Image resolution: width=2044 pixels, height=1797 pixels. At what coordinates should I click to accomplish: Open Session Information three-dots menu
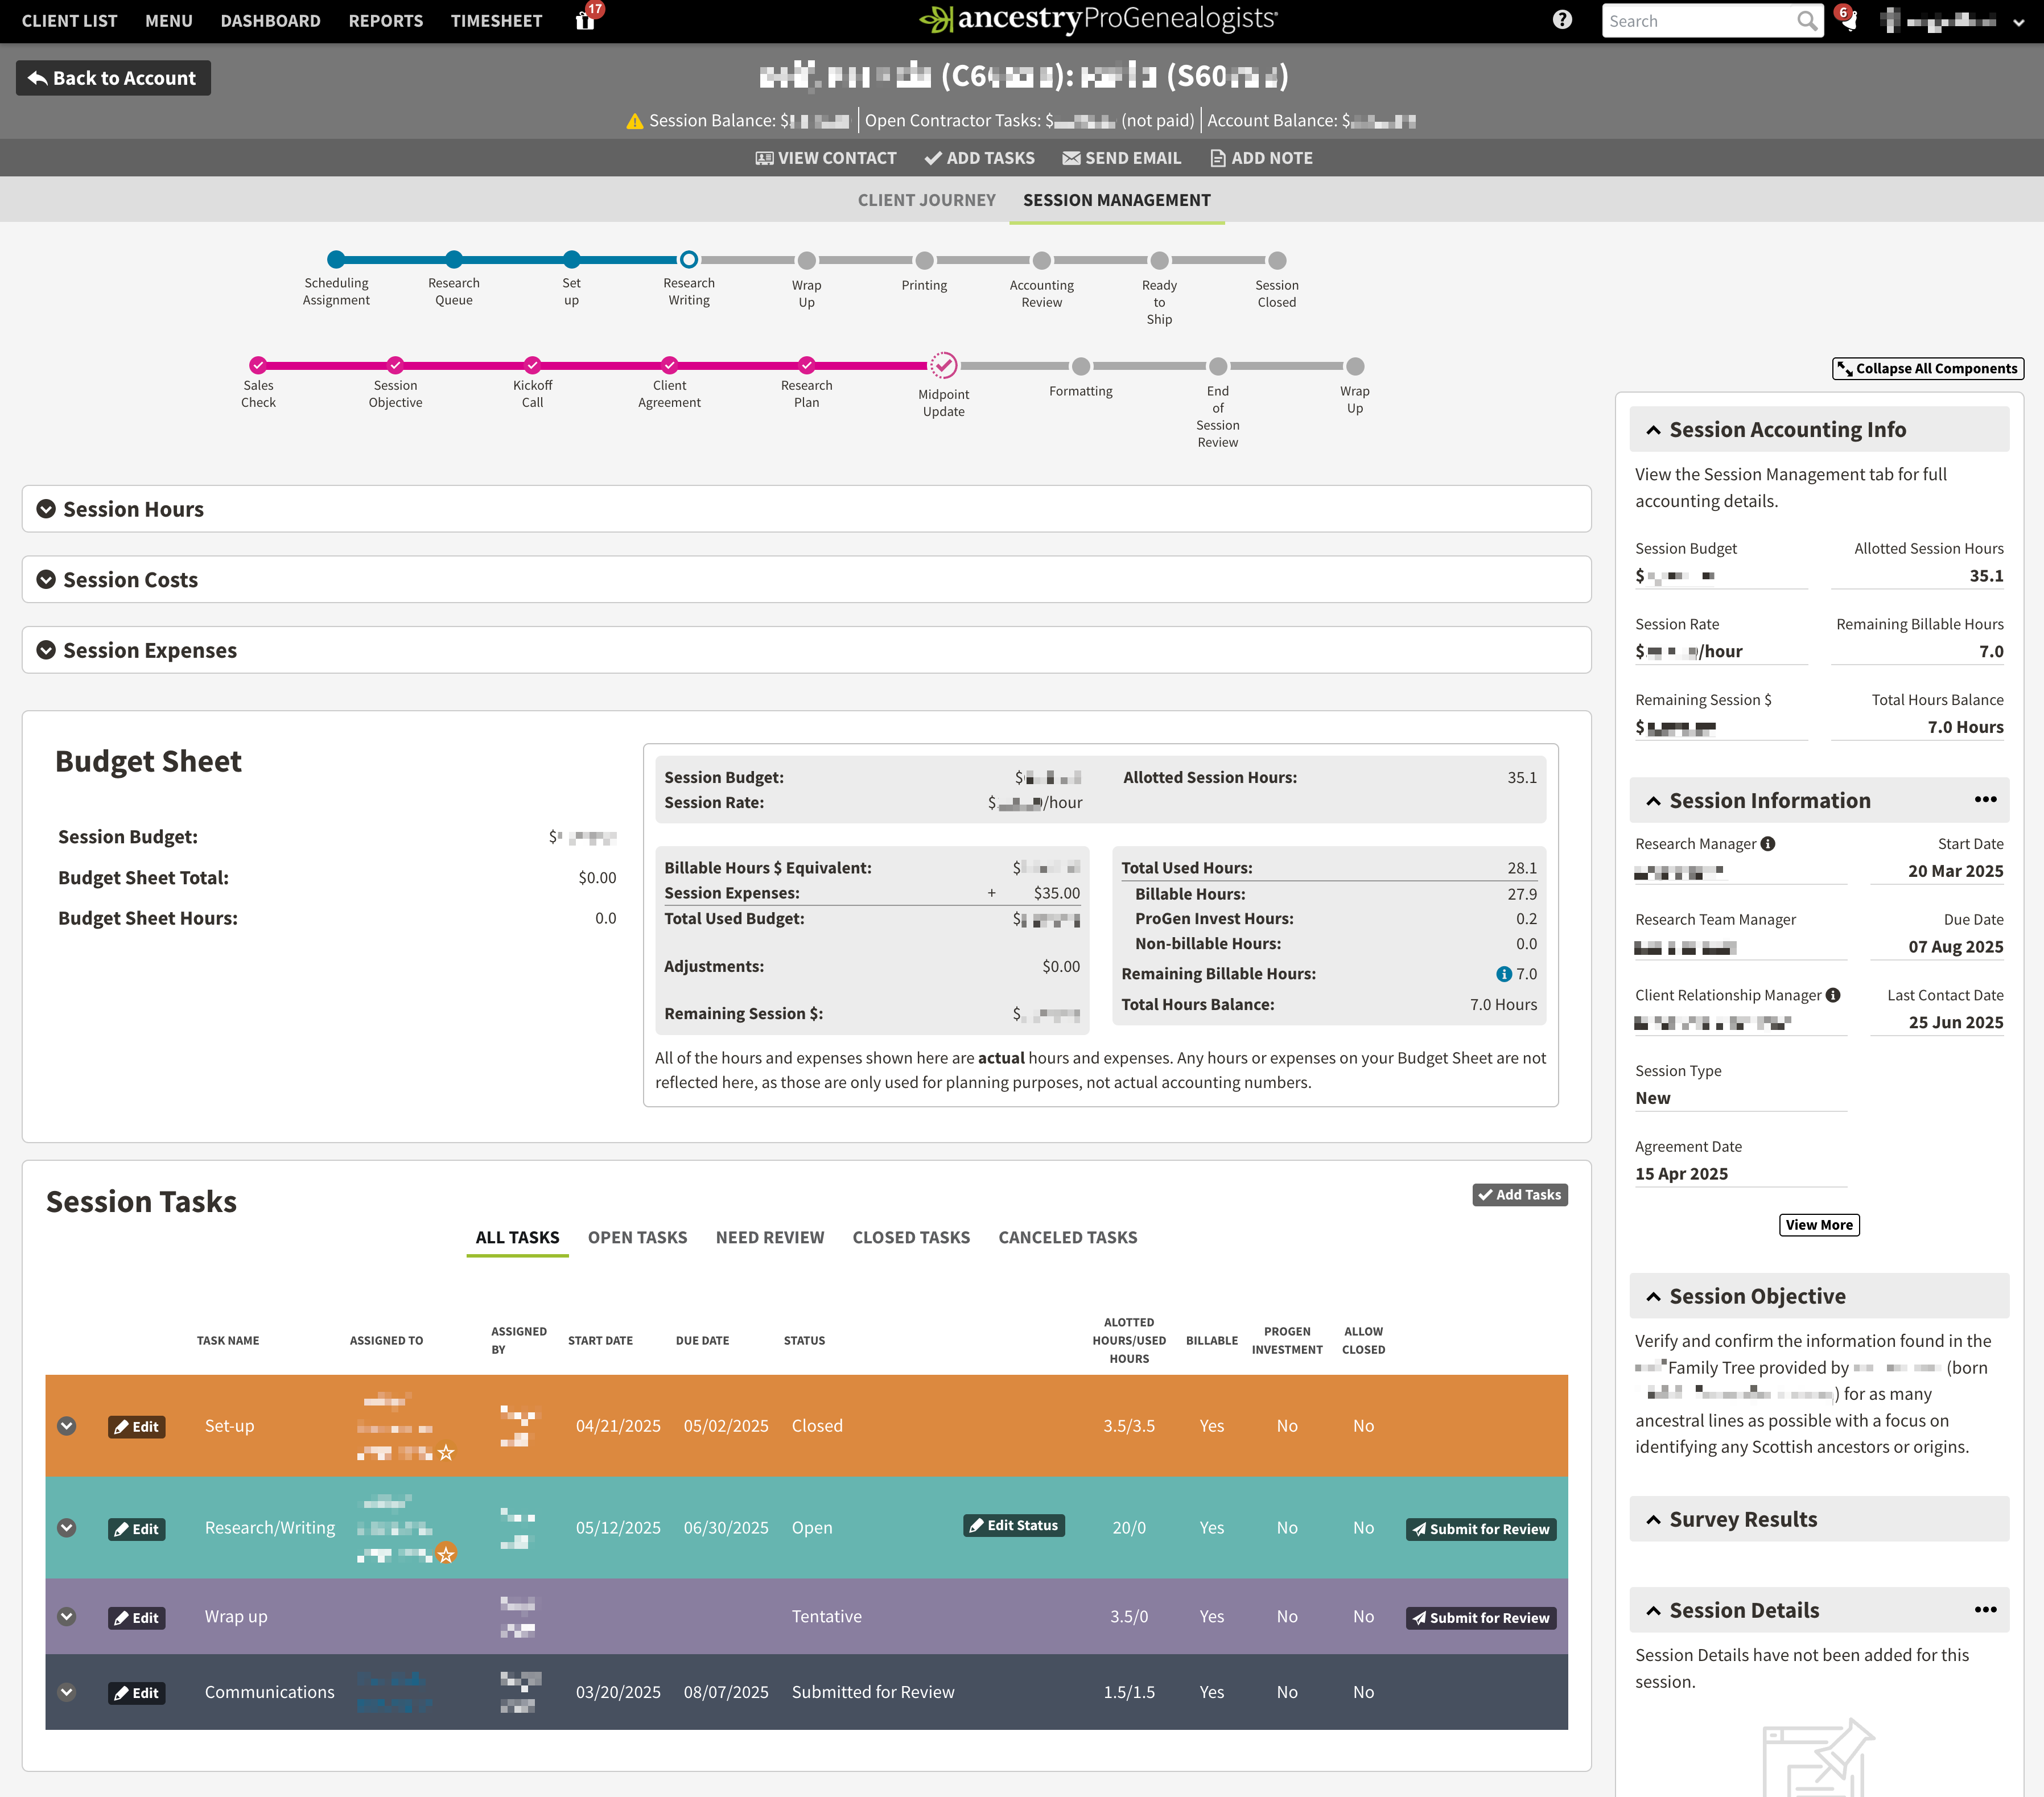coord(1985,800)
